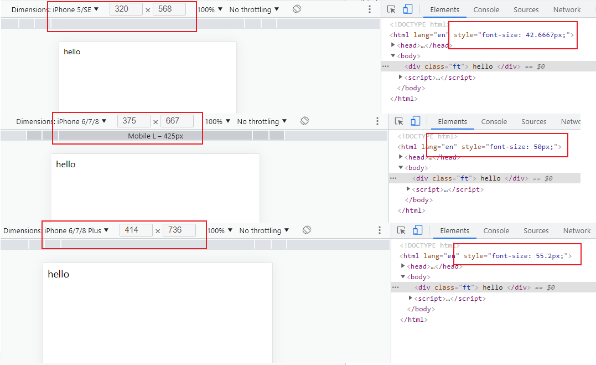Collapse the body node in the middle DevTools panel
Screen dimensions: 596x365
coord(401,167)
